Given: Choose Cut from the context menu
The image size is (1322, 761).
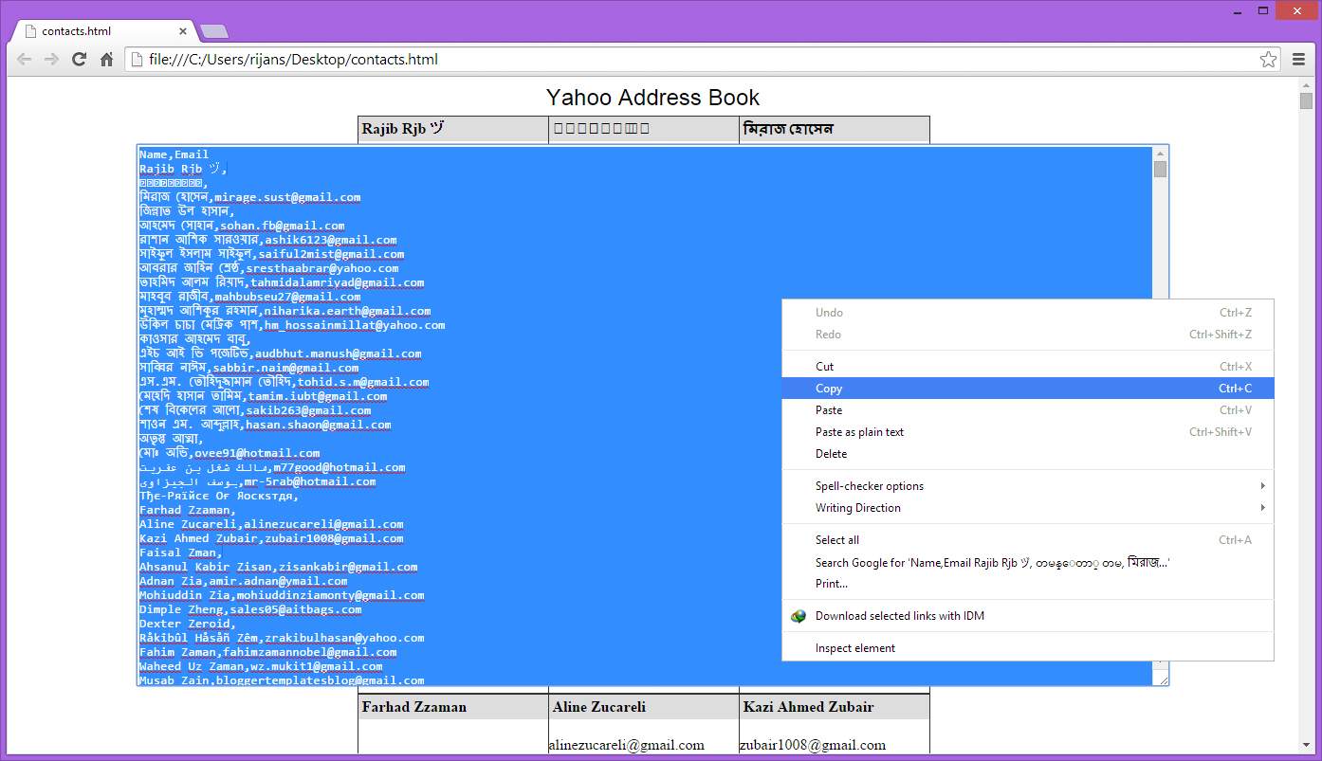Looking at the screenshot, I should tap(824, 367).
